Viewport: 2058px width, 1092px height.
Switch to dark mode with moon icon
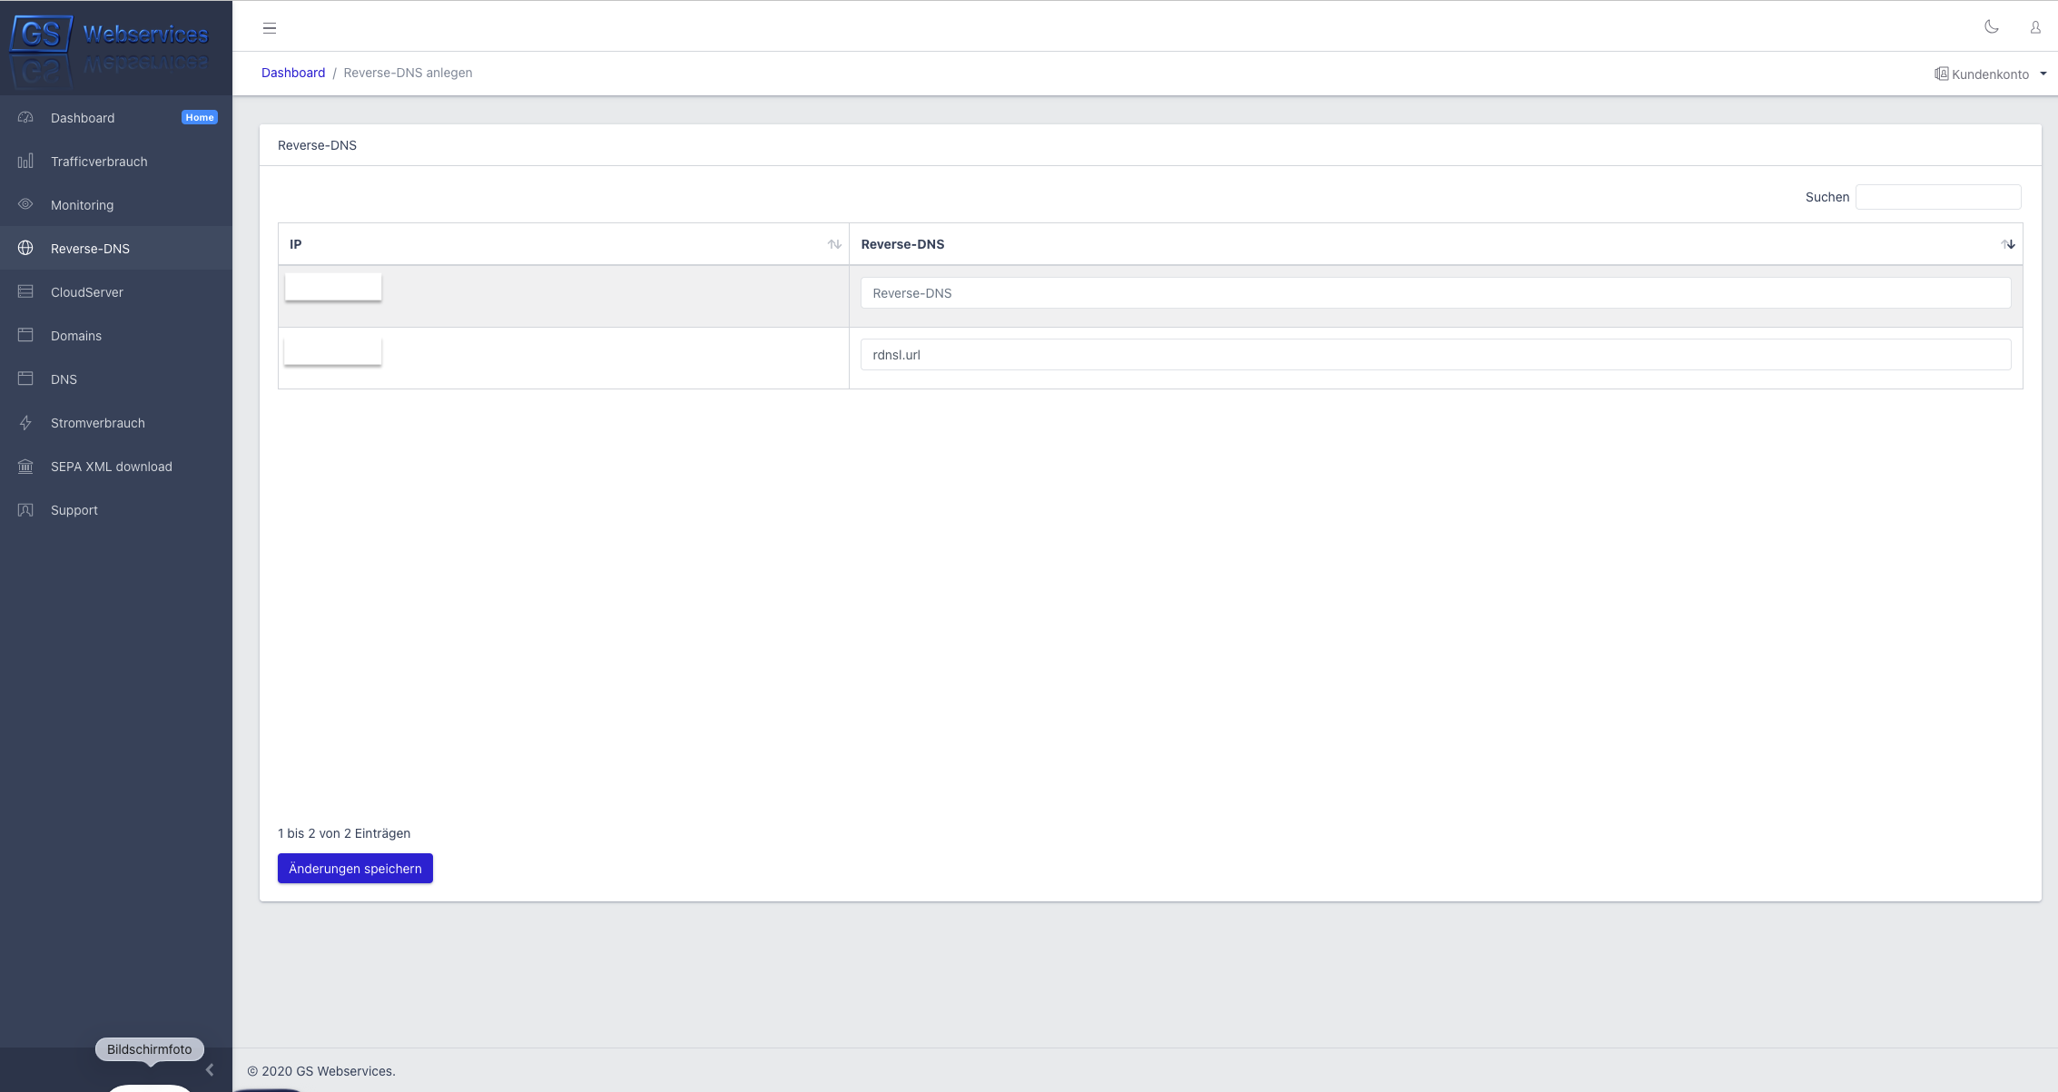[x=1992, y=27]
